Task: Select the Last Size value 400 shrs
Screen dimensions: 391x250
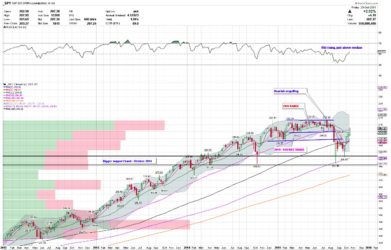Action: (x=90, y=19)
